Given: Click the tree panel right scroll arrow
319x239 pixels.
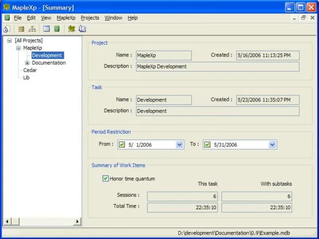Looking at the screenshot, I should 77,221.
